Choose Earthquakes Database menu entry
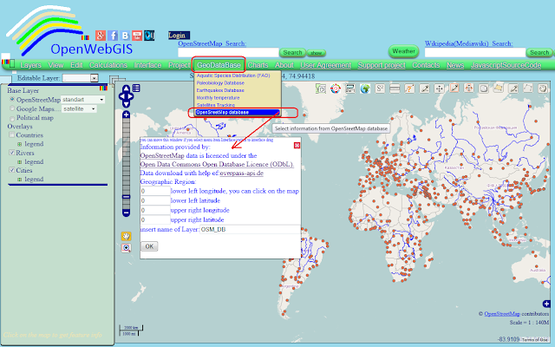 220,90
